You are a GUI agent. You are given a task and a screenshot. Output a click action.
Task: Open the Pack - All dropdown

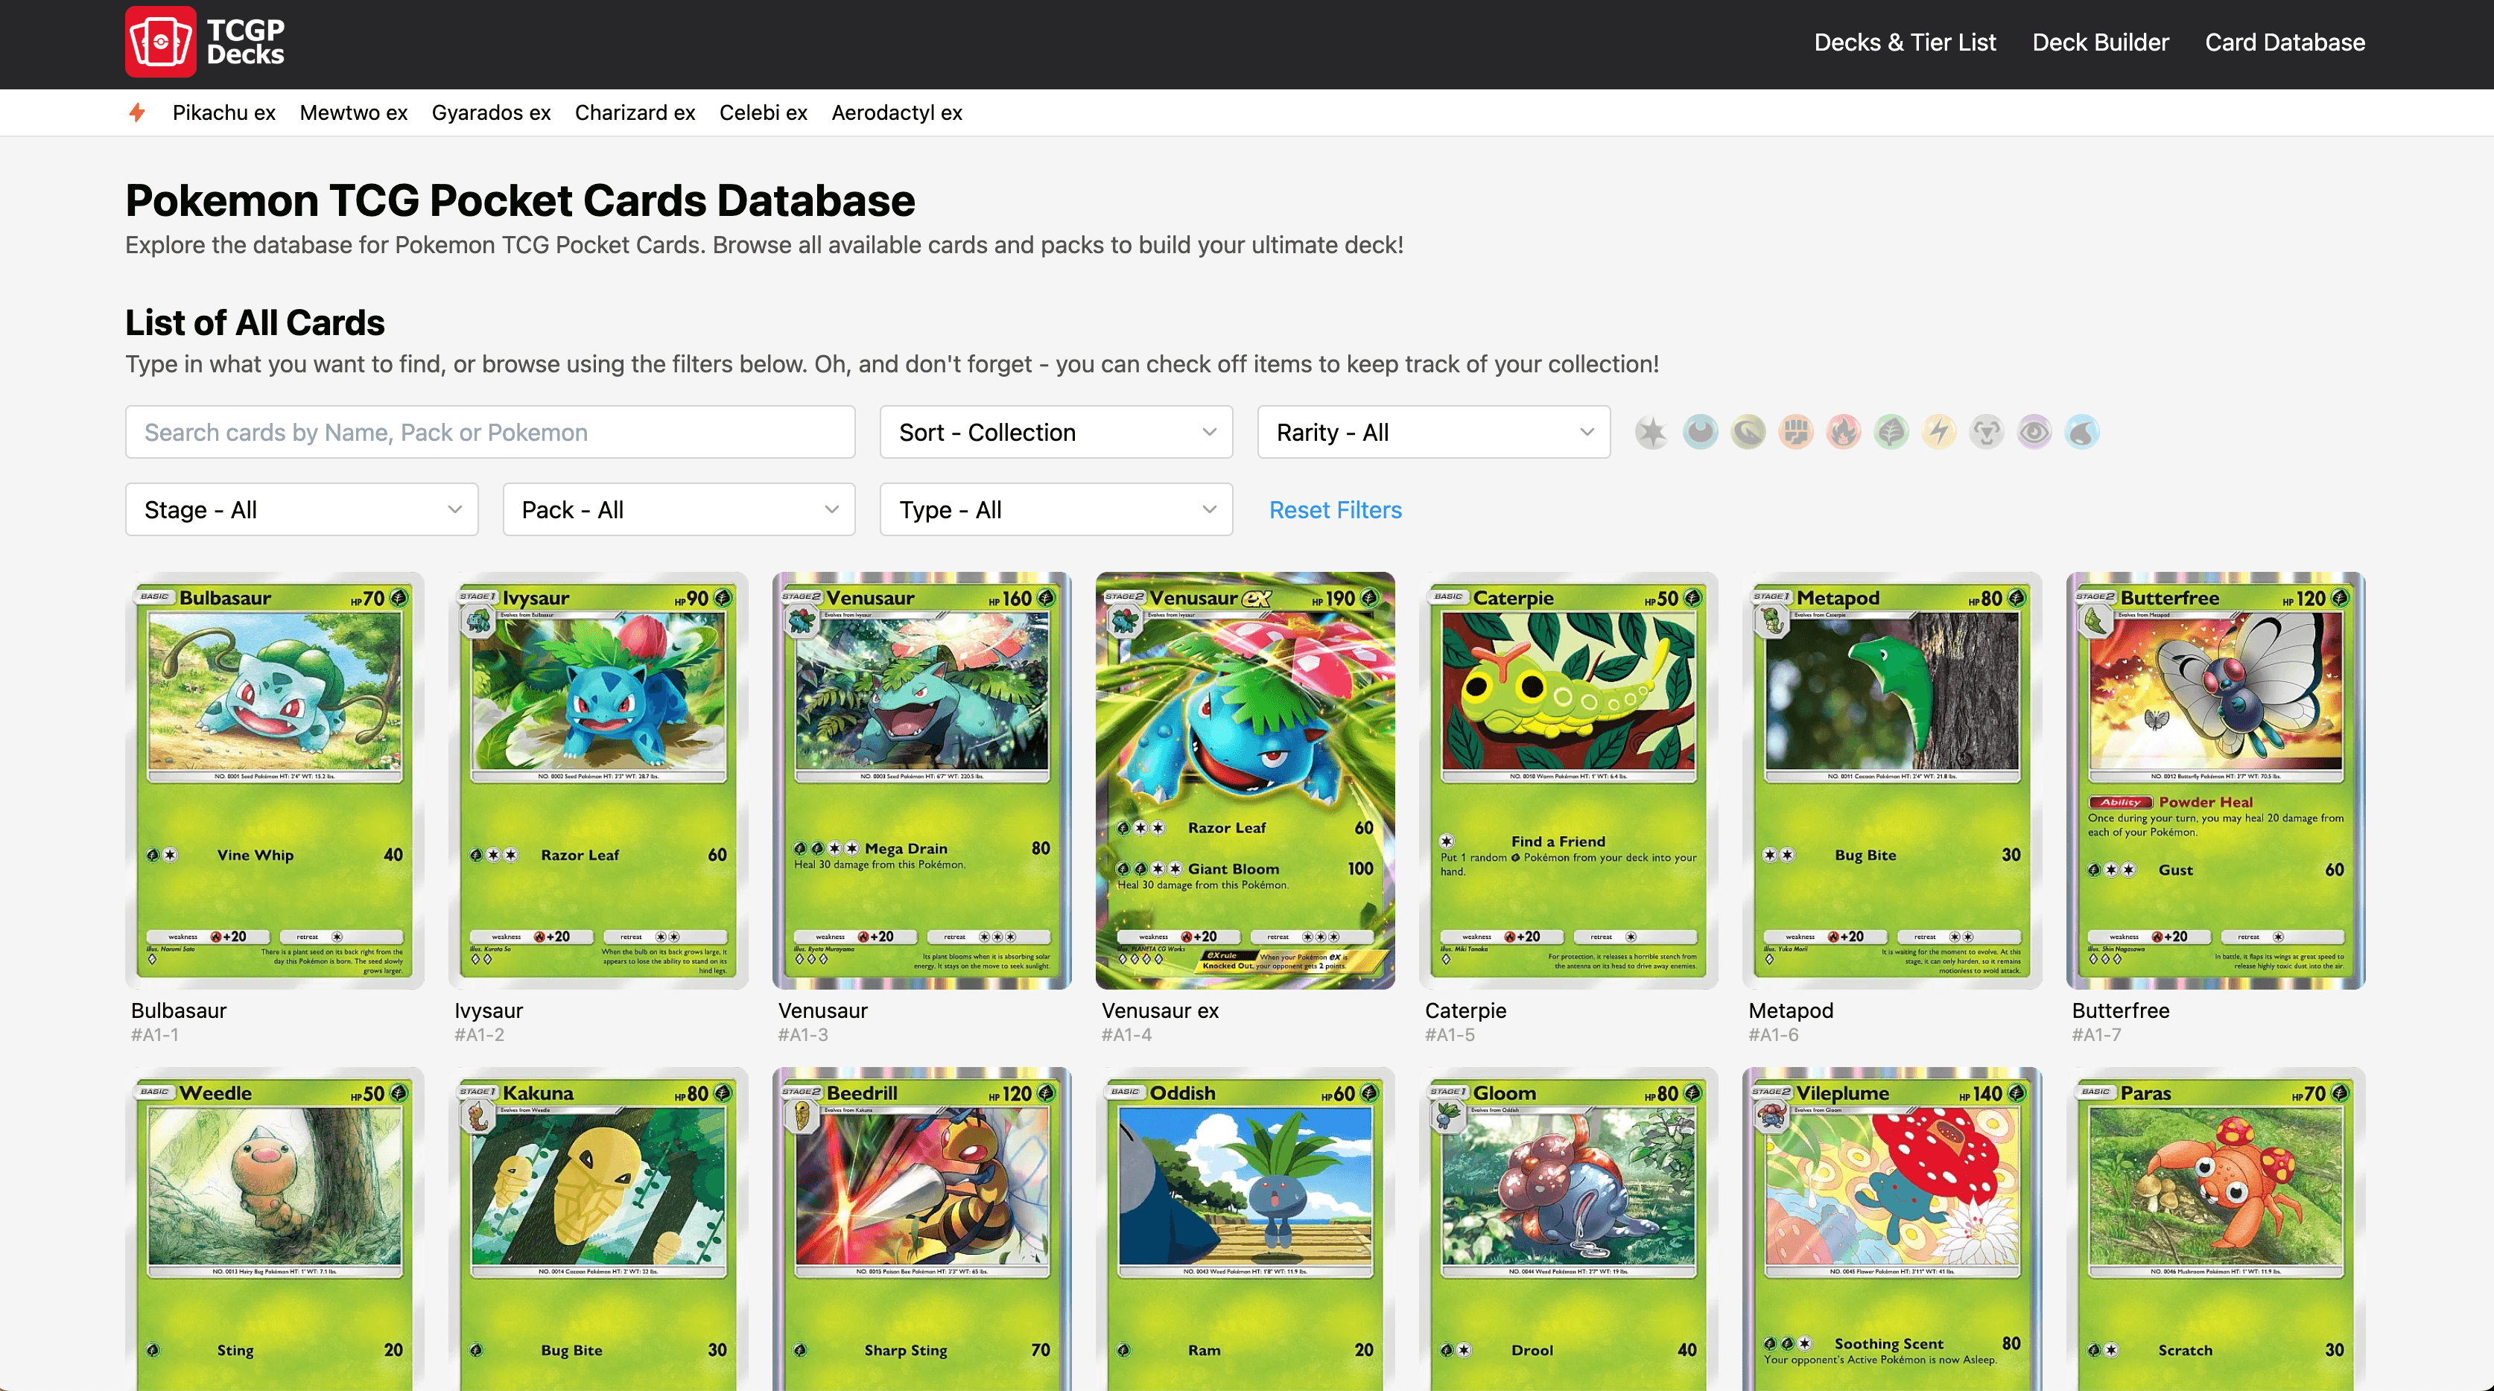[679, 509]
